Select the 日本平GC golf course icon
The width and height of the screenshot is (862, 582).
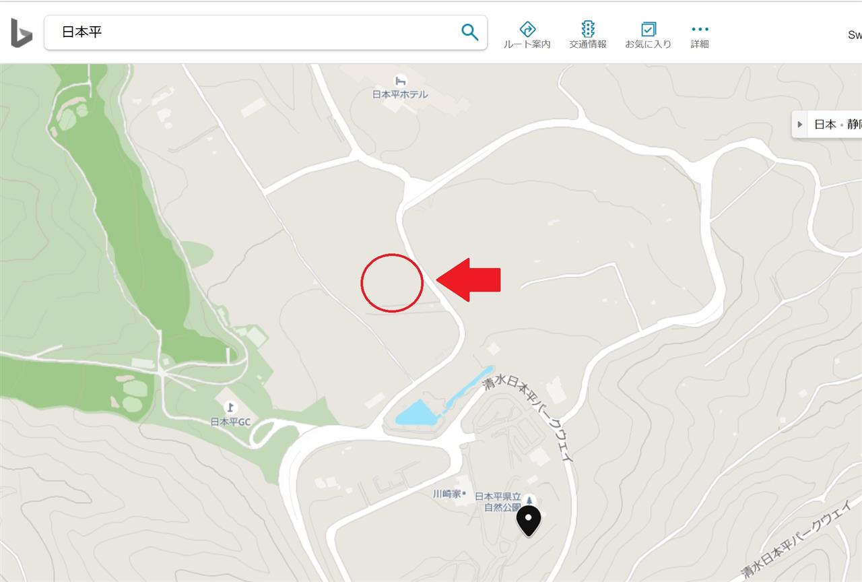click(x=231, y=407)
